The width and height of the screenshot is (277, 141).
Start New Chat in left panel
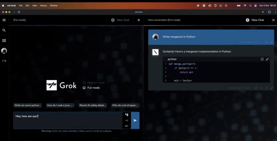pos(120,20)
